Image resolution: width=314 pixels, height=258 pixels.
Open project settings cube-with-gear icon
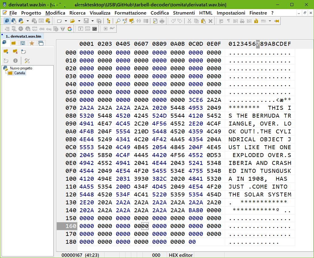[x=48, y=21]
